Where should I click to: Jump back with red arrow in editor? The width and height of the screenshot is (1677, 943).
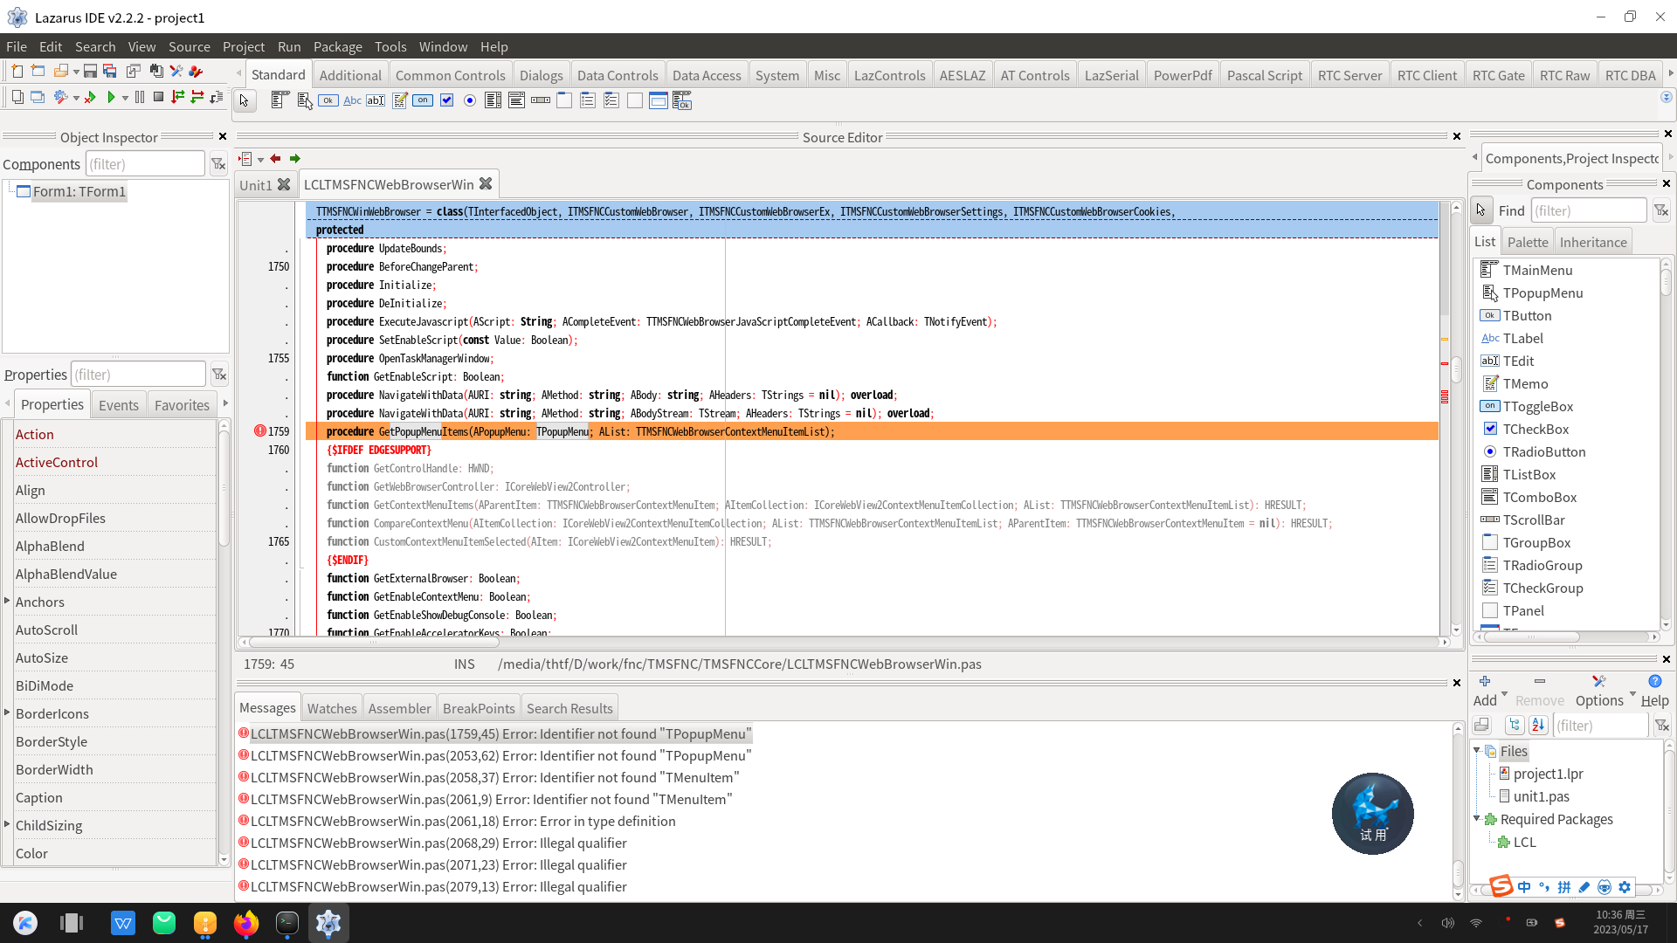pos(276,159)
